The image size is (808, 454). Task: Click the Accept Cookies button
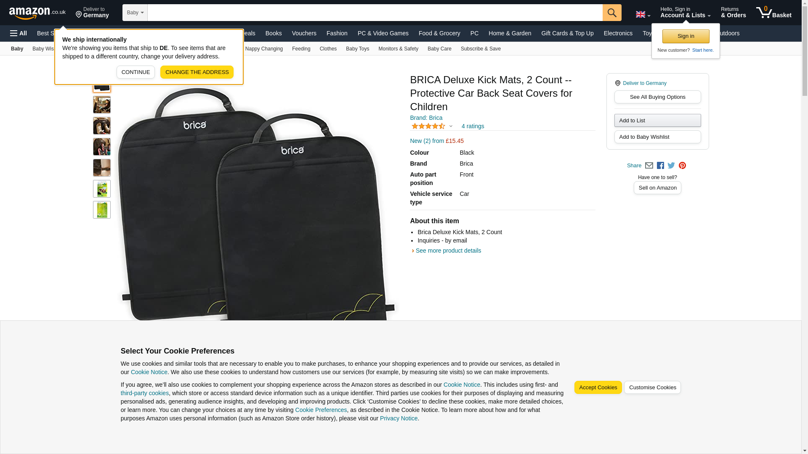click(x=598, y=388)
